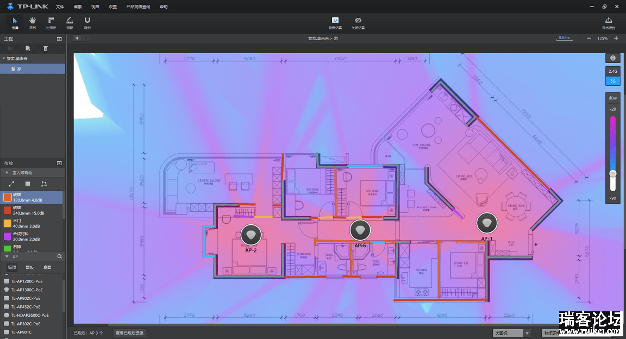
Task: Click the 智家.美未来 > 家 breadcrumb
Action: [x=323, y=39]
